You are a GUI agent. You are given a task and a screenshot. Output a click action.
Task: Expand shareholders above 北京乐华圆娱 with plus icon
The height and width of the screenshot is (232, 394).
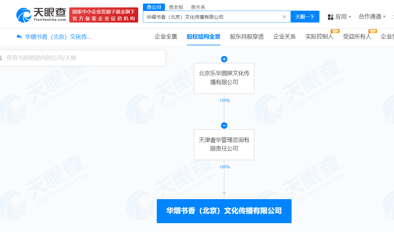coord(224,59)
